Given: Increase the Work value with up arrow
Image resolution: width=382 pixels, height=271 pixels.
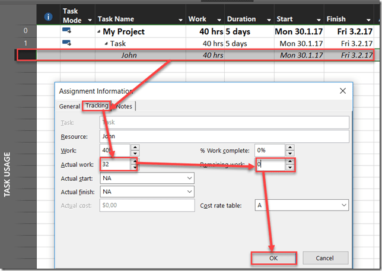Looking at the screenshot, I should pos(135,148).
